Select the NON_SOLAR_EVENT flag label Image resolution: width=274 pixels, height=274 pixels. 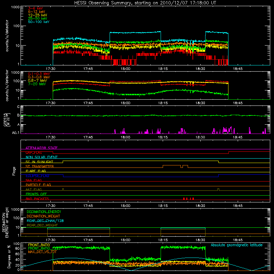tap(41, 157)
